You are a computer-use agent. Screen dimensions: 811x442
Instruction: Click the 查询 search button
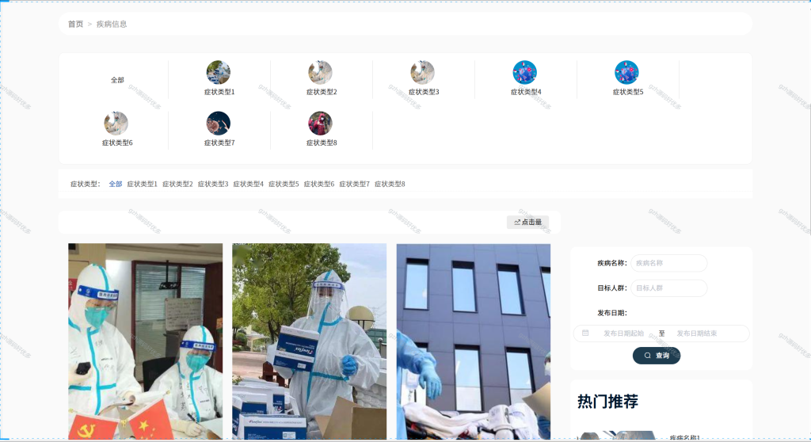[657, 356]
